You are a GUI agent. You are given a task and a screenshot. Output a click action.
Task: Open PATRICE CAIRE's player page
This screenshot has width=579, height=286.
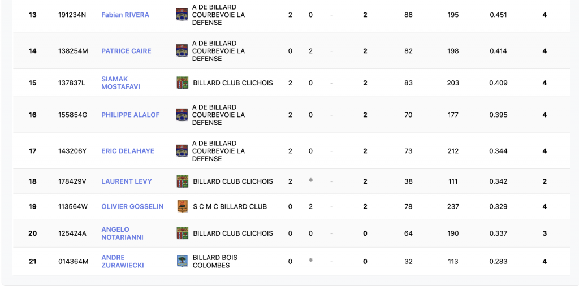pos(126,51)
